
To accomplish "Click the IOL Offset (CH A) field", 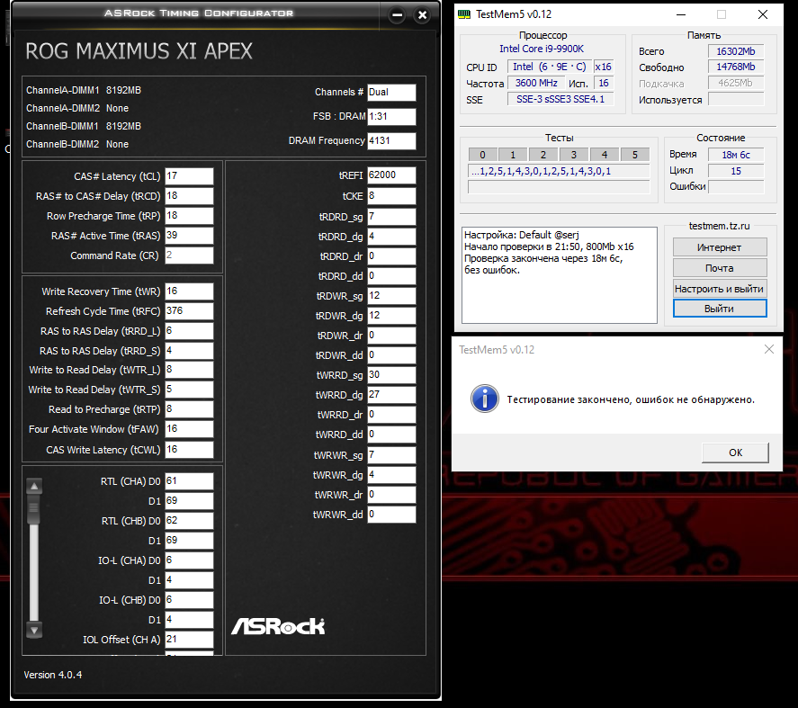I will 189,640.
